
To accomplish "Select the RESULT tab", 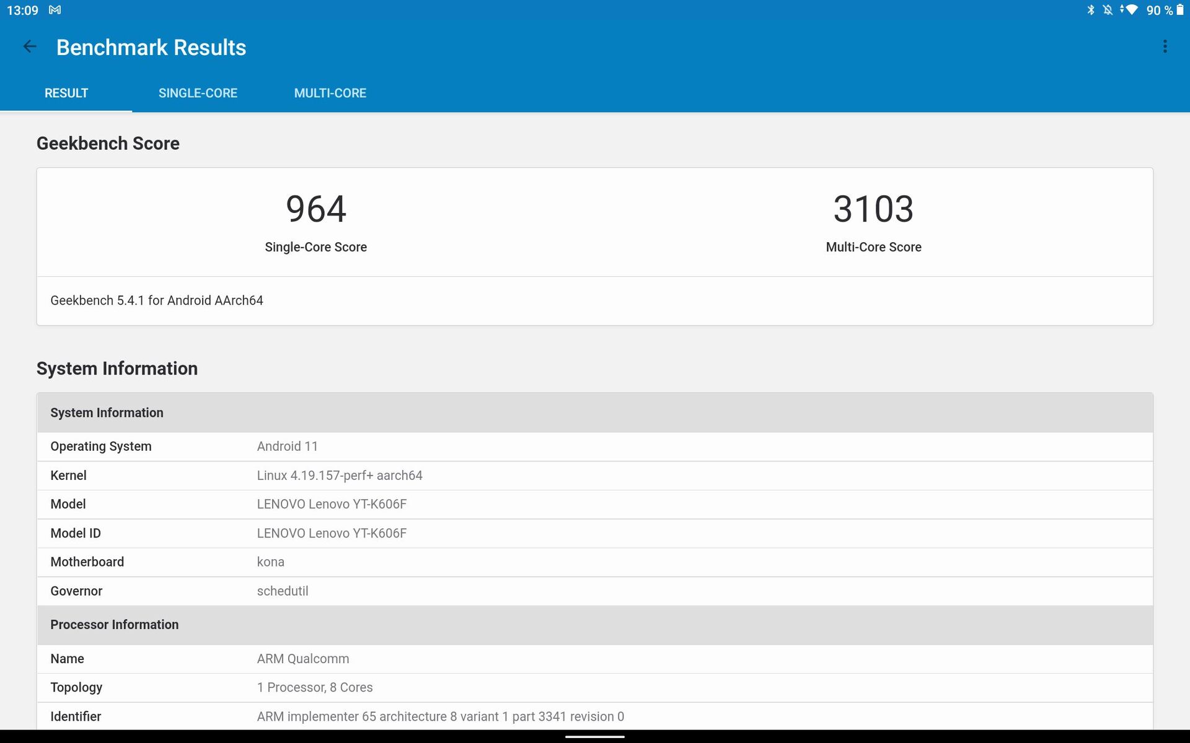I will click(x=66, y=93).
